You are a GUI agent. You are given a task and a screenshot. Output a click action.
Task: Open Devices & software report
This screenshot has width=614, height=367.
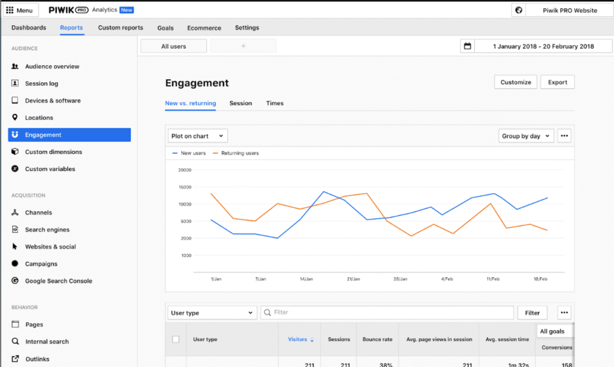(x=53, y=100)
